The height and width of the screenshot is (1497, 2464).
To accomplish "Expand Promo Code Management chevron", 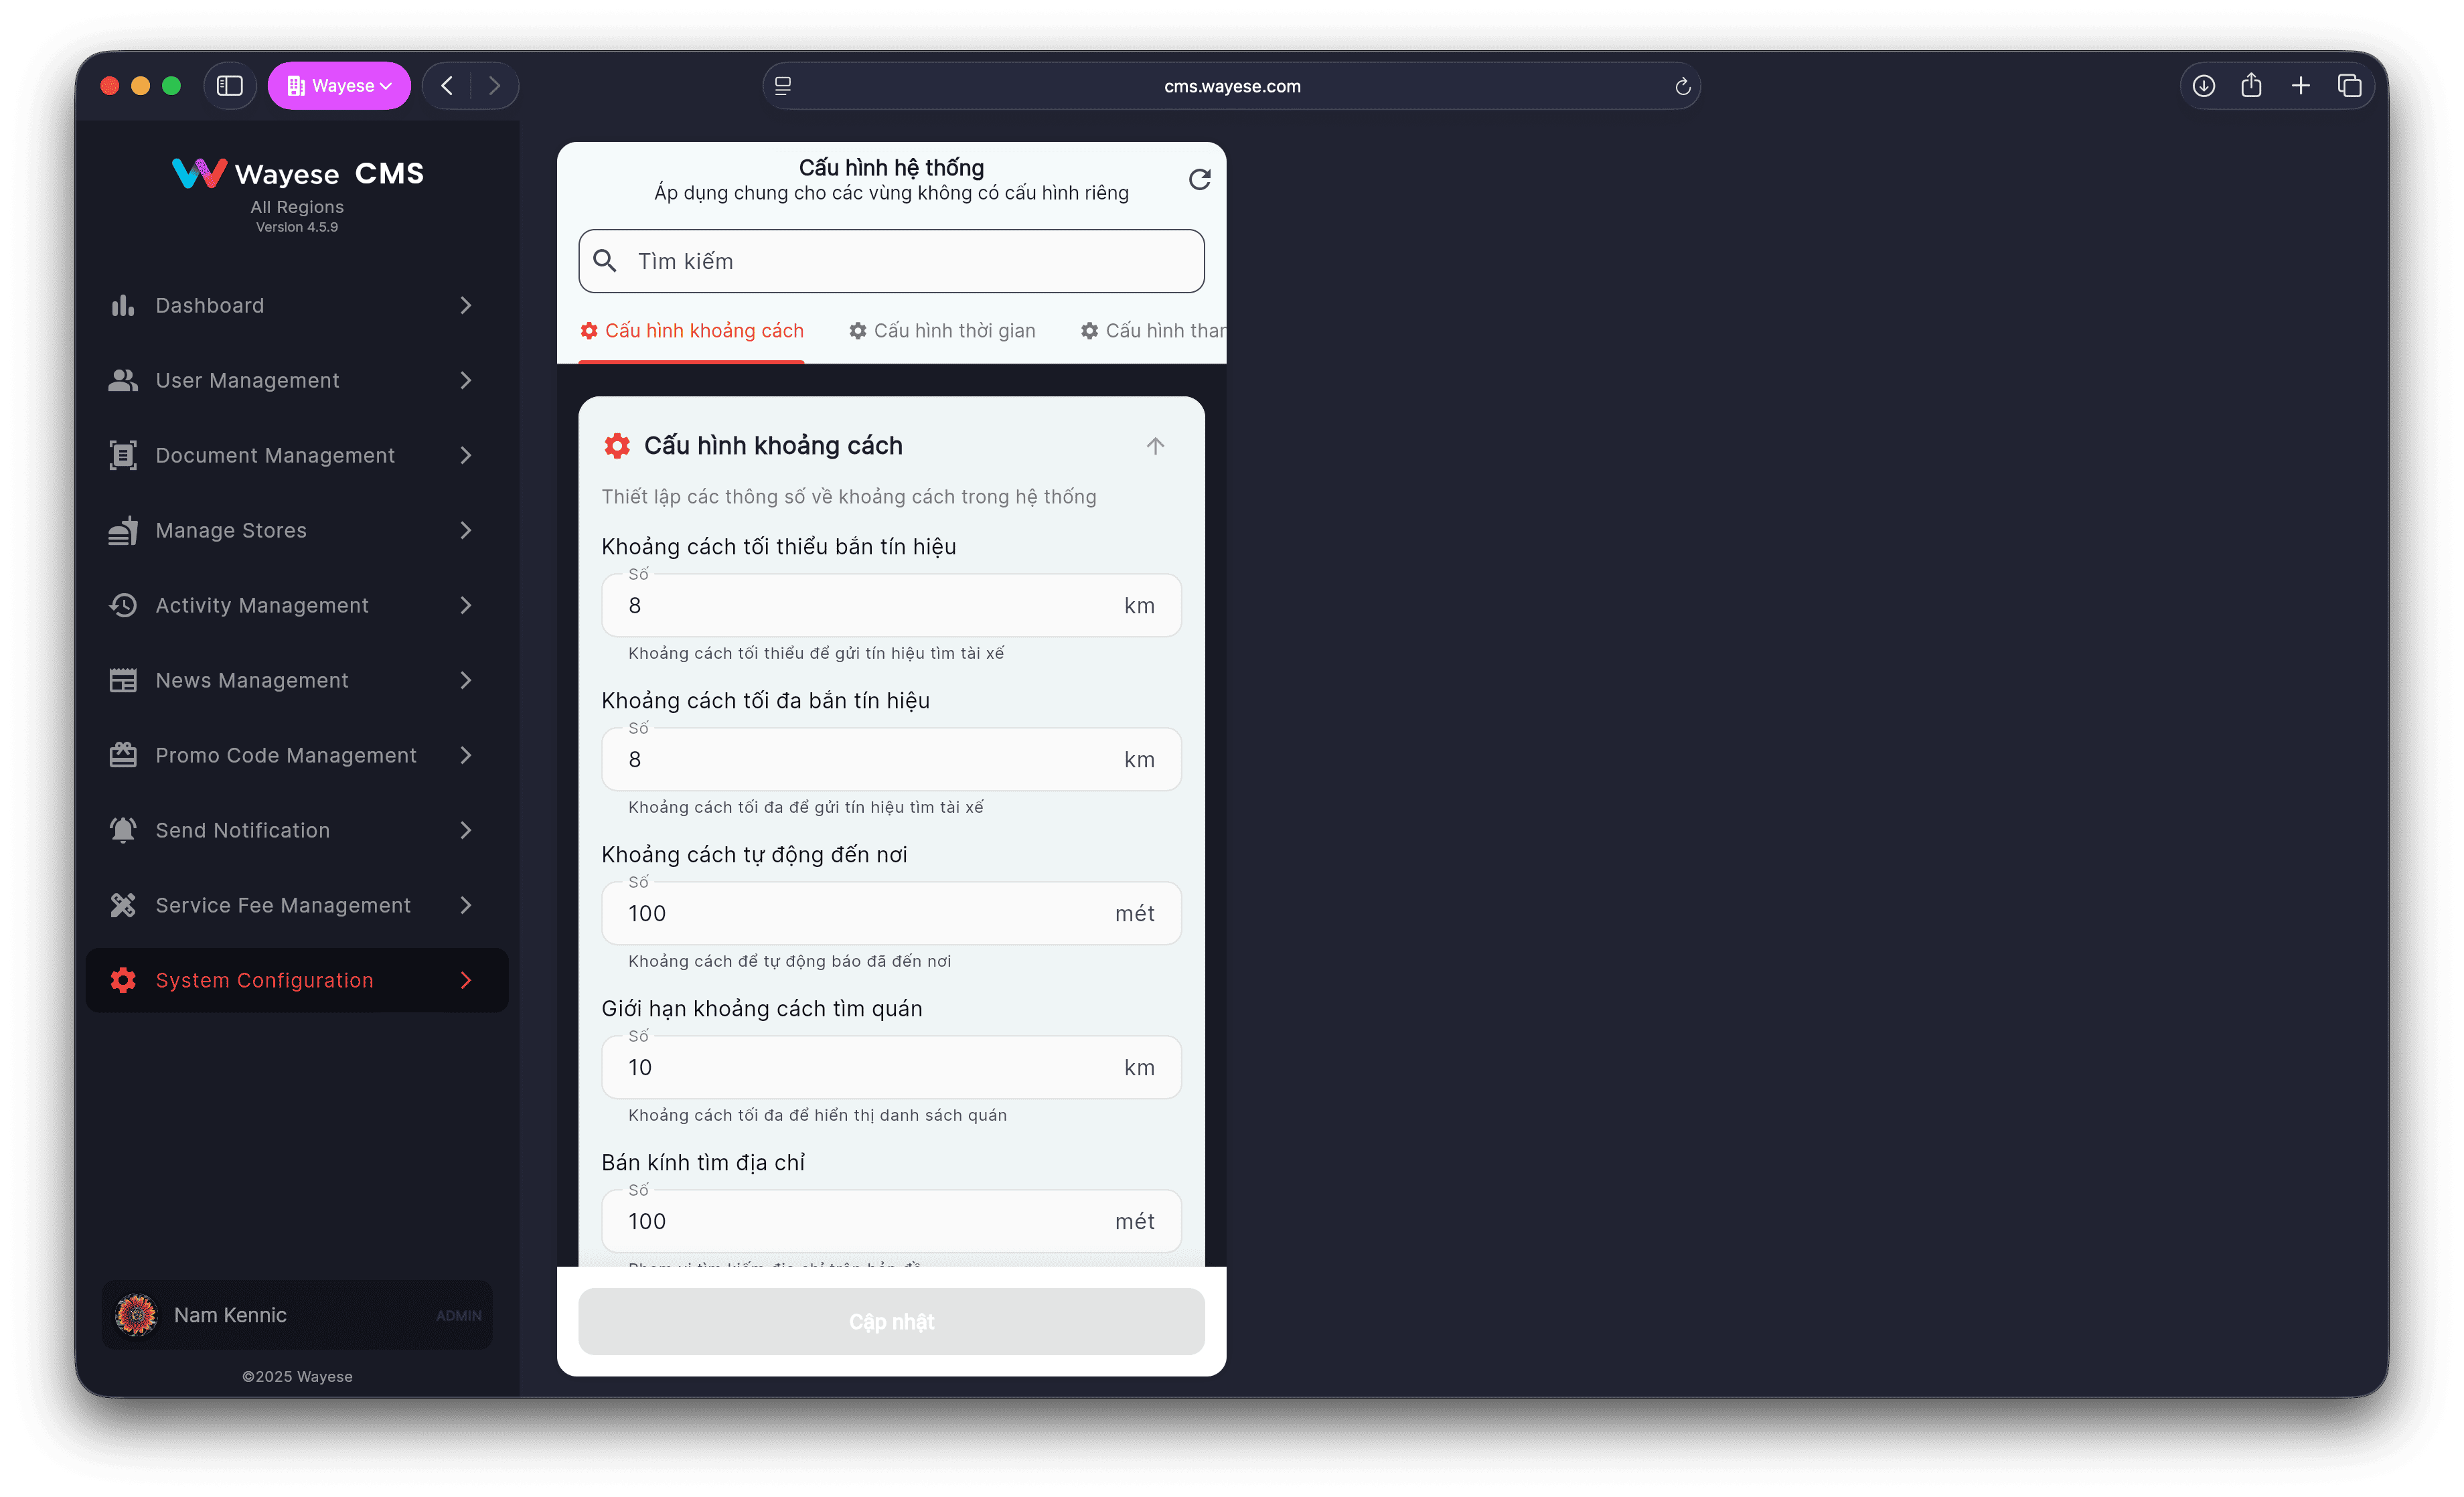I will coord(465,755).
